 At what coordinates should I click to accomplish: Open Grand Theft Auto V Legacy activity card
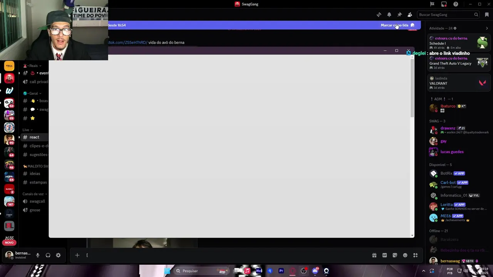[458, 63]
